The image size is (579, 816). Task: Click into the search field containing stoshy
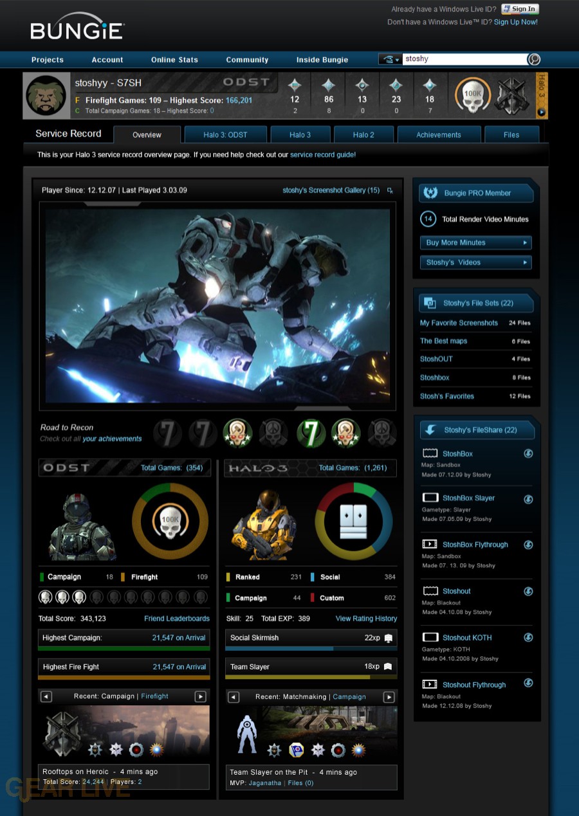(464, 59)
